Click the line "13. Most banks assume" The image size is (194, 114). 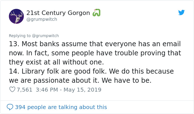pos(95,44)
